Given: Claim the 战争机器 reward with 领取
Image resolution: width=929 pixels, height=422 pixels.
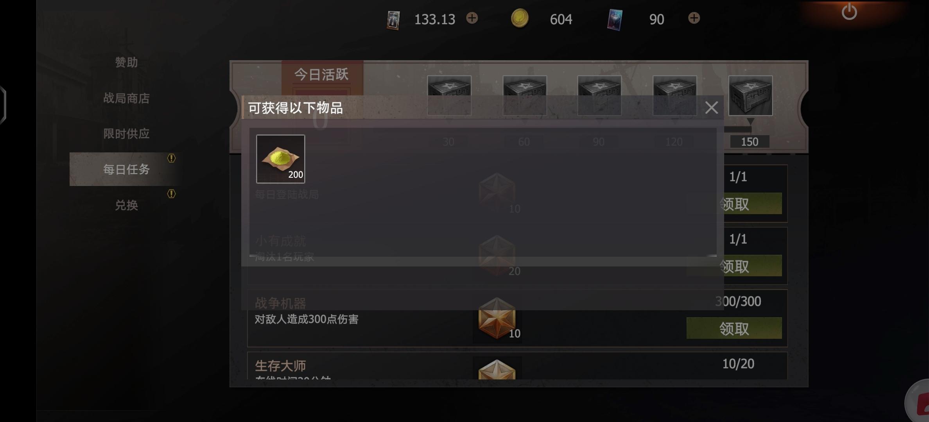Looking at the screenshot, I should (734, 329).
